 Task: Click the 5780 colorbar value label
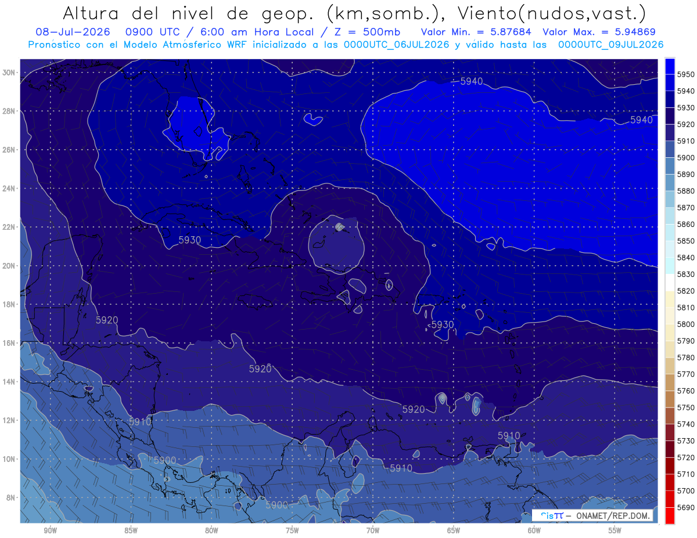686,358
